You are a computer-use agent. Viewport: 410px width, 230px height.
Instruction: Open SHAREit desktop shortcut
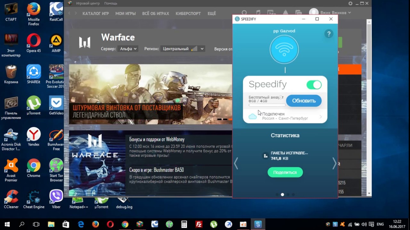34,74
